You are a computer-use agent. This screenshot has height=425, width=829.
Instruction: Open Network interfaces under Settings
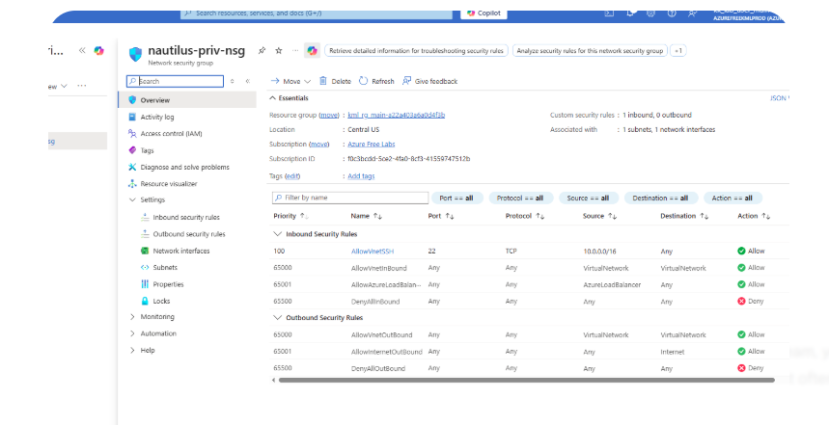coord(180,252)
